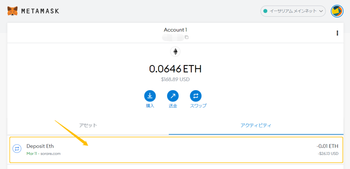Open the account avatar menu
350x169 pixels.
pyautogui.click(x=337, y=11)
